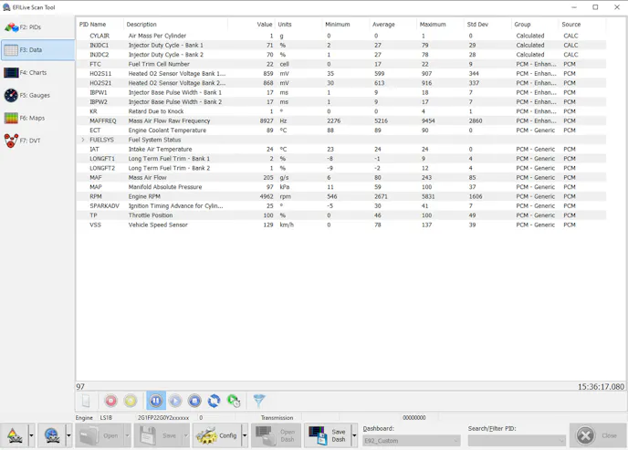
Task: Open the Config button dropdown arrow
Action: [245, 435]
